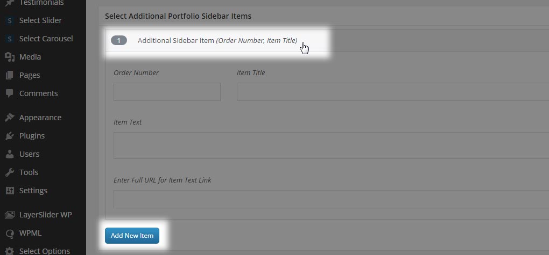
Task: Click the Select Carousel icon
Action: coord(9,39)
